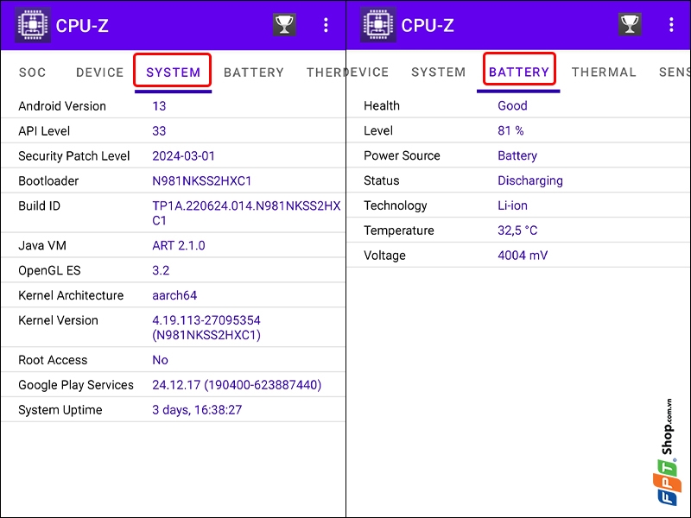Click the Temperature label
Viewport: 691px width, 518px height.
tap(399, 231)
